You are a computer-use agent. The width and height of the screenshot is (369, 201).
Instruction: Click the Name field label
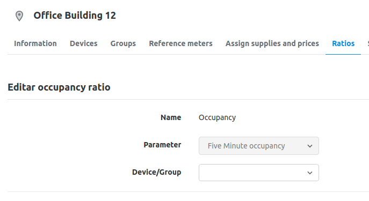pos(171,117)
